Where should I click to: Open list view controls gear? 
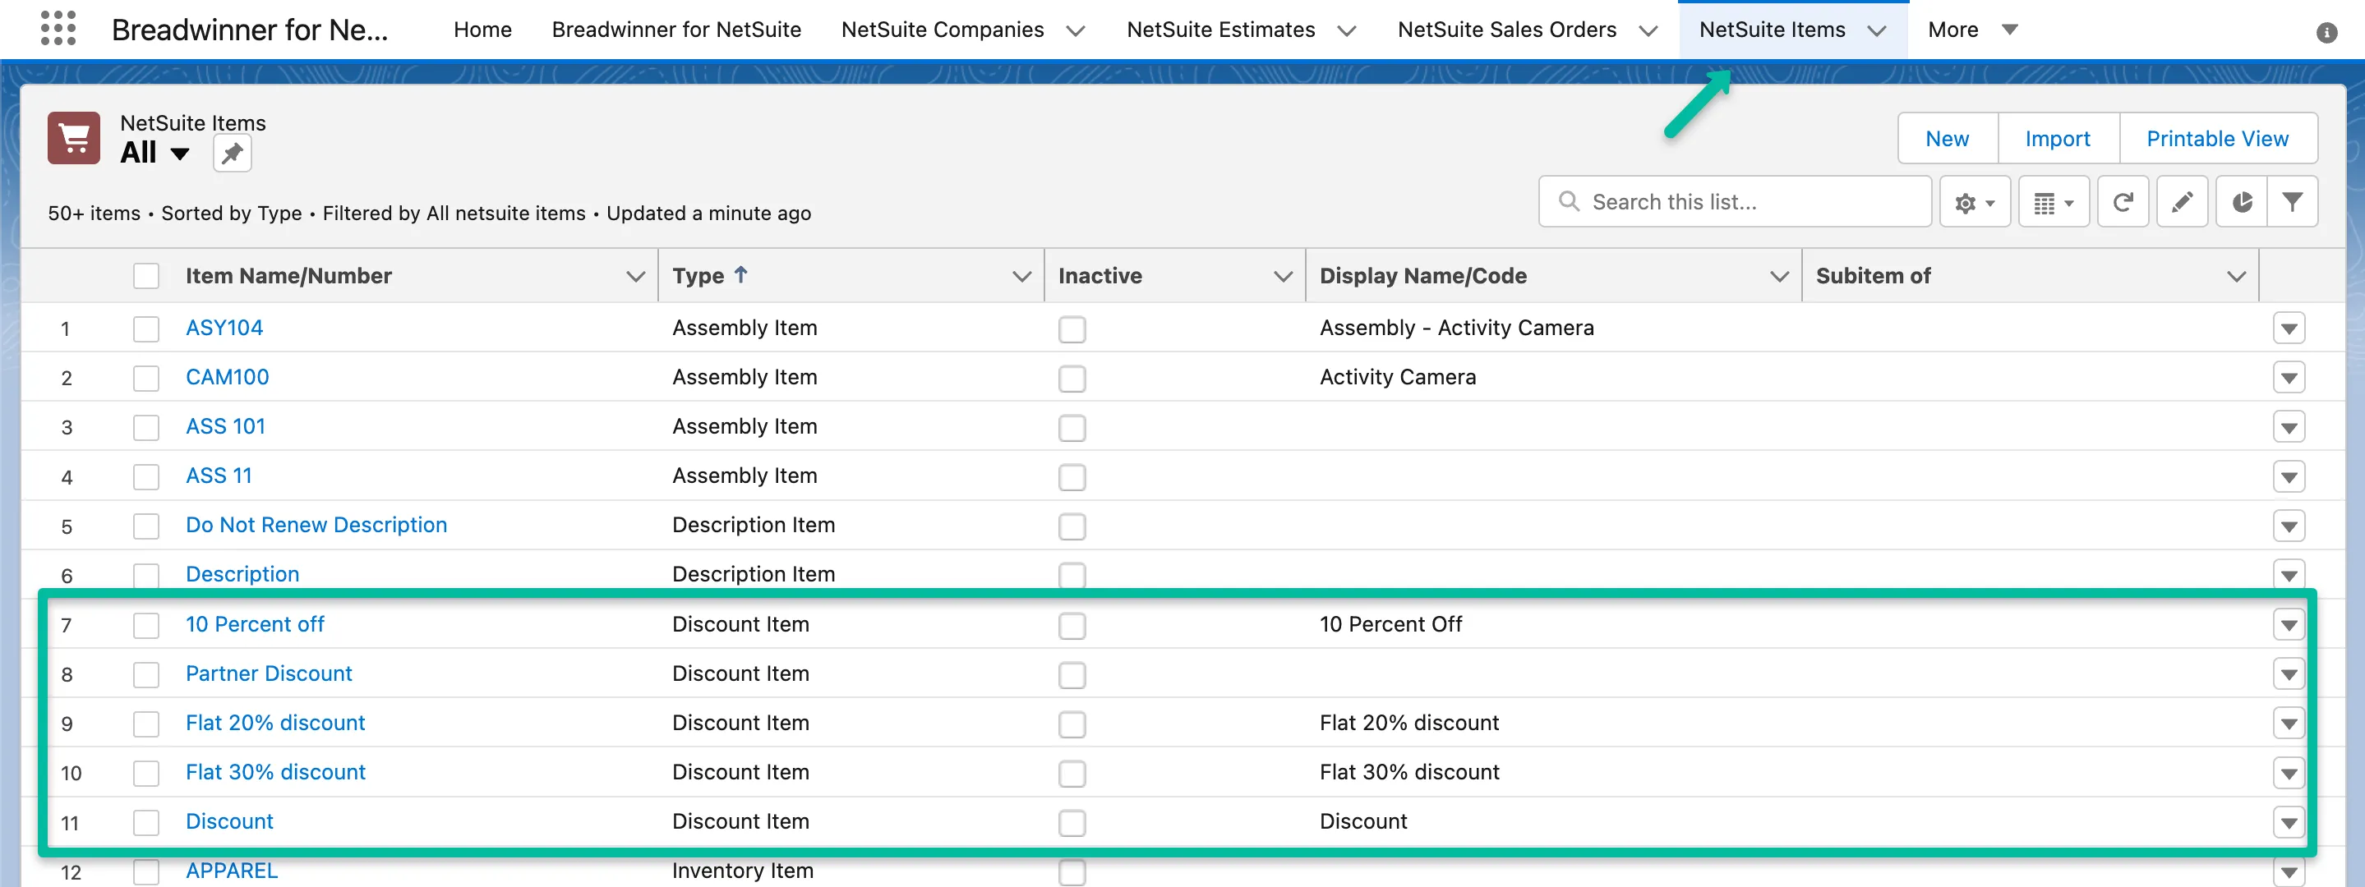(1975, 202)
